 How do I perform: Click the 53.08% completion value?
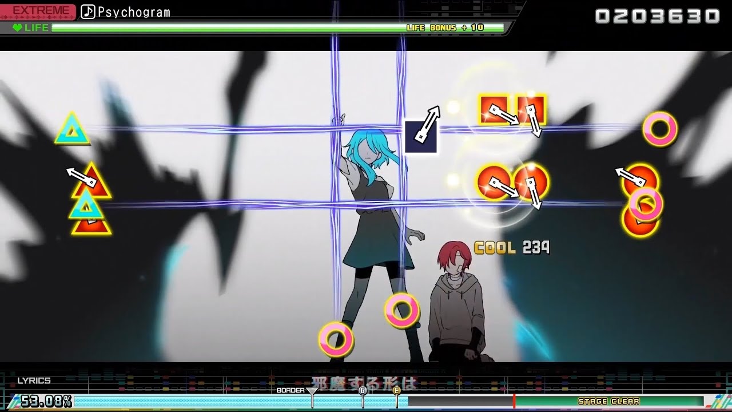point(46,401)
